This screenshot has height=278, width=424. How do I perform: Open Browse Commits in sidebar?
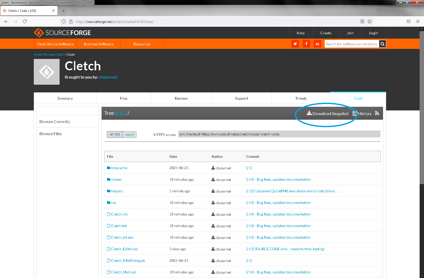pyautogui.click(x=55, y=121)
